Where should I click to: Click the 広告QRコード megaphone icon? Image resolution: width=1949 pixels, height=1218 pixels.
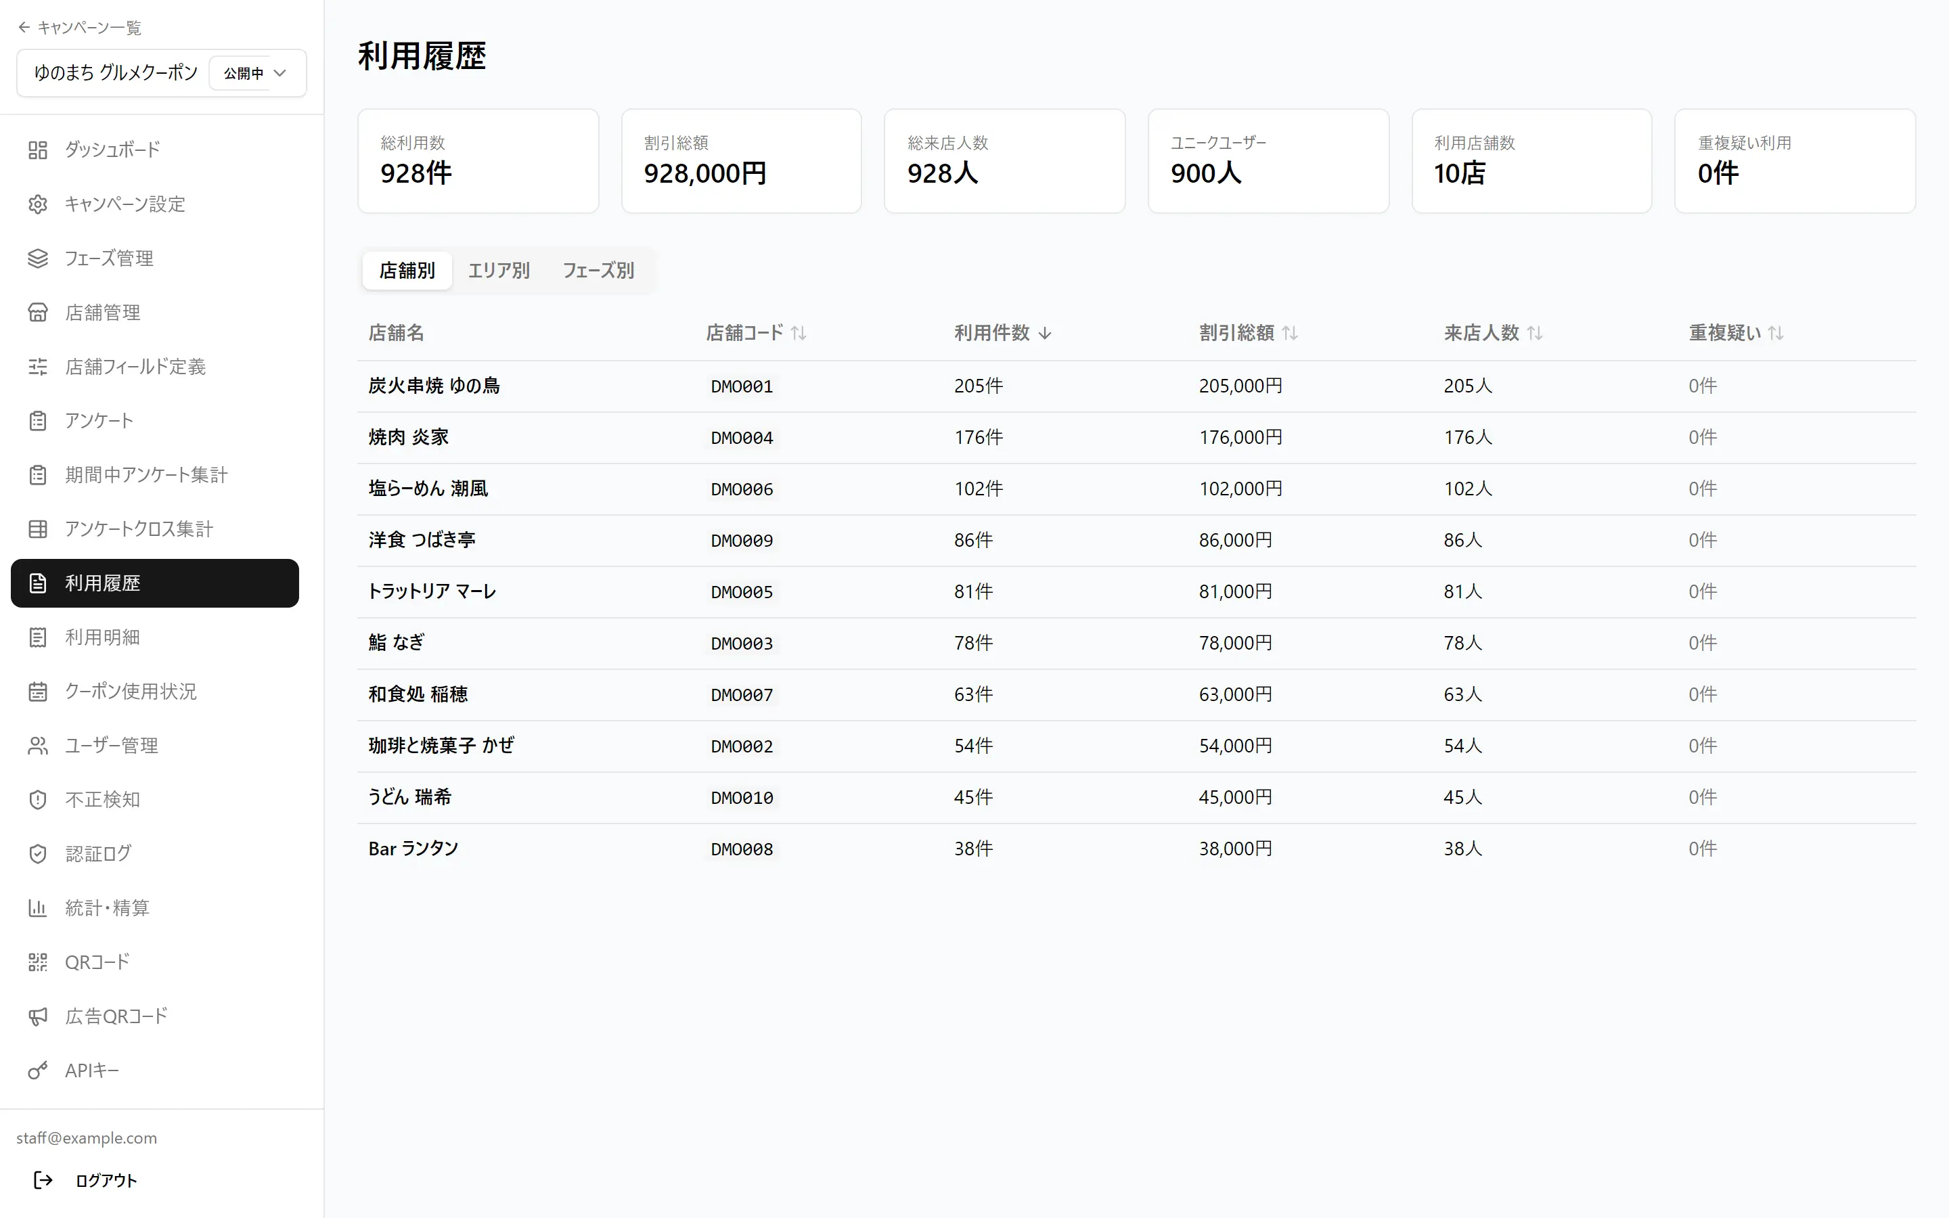pos(38,1016)
